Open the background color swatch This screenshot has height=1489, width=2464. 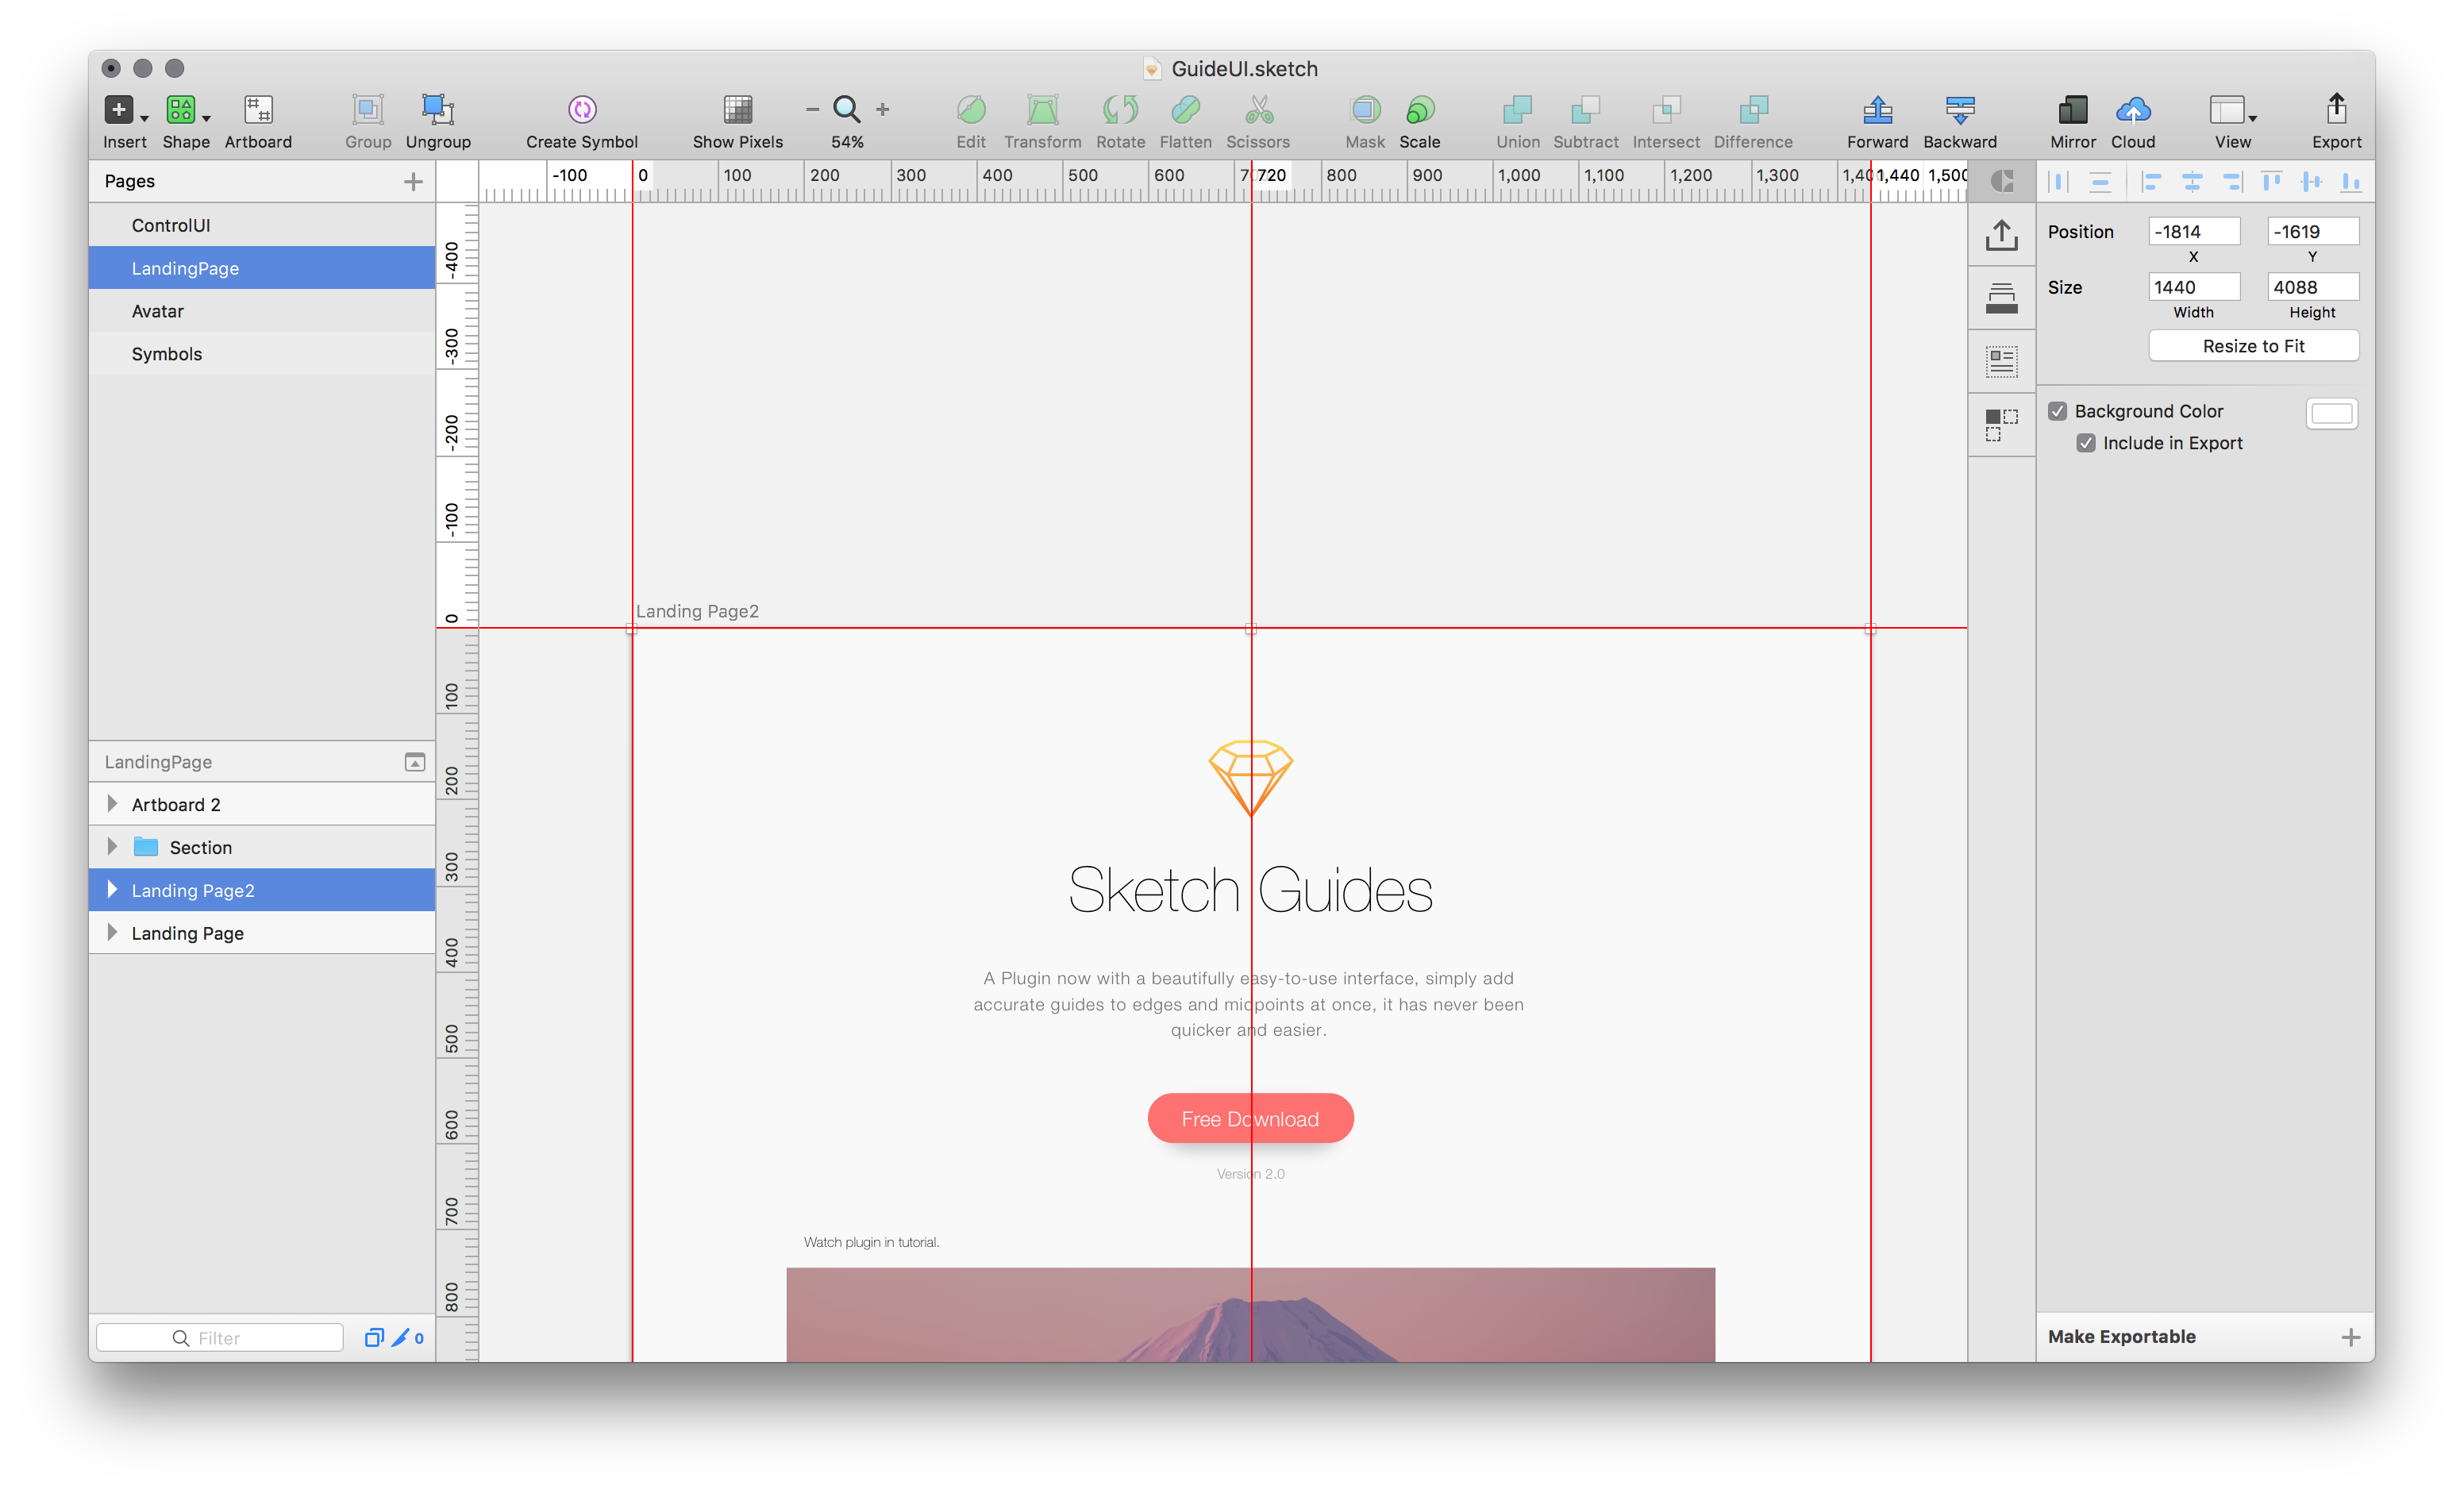[2331, 414]
